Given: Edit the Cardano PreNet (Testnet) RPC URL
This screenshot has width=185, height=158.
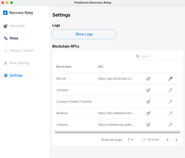Looking at the screenshot, I should click(x=148, y=102).
